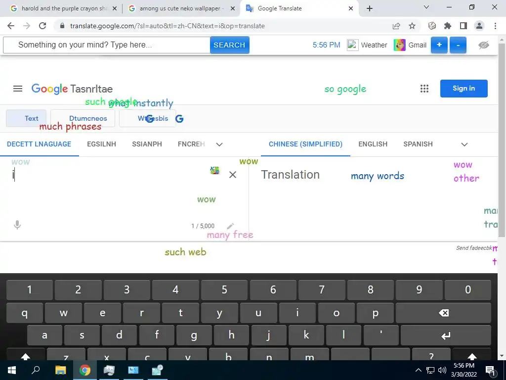Bookmark this page with the star icon
The height and width of the screenshot is (380, 506).
point(412,26)
